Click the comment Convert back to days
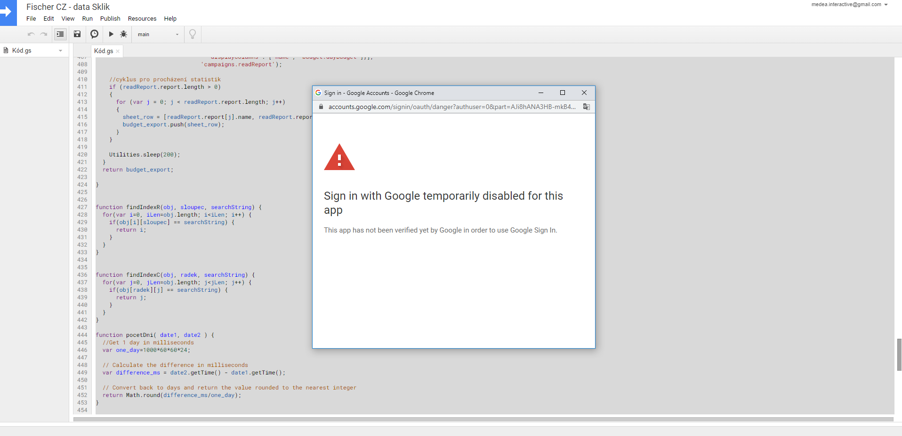This screenshot has height=436, width=902. click(x=229, y=388)
